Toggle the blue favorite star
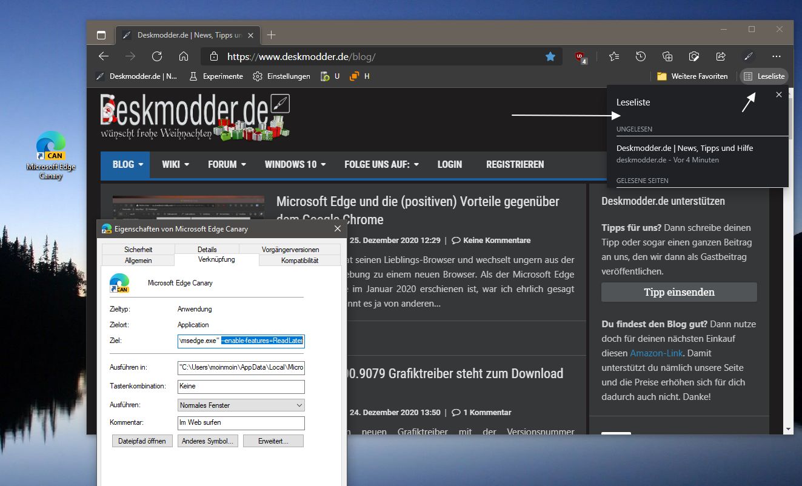802x486 pixels. coord(550,56)
